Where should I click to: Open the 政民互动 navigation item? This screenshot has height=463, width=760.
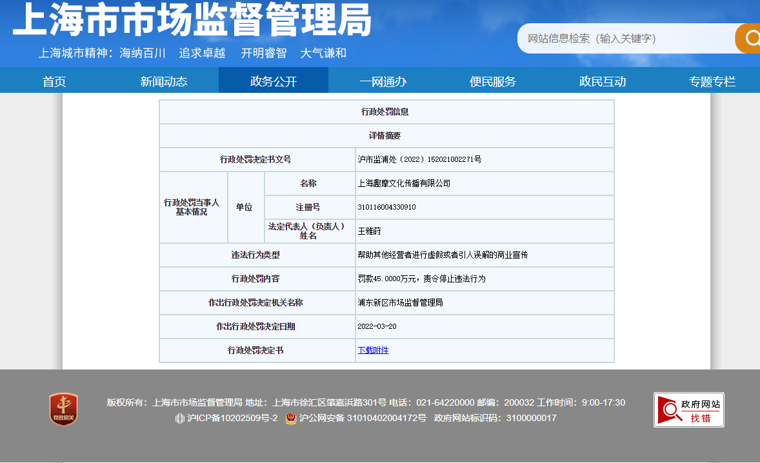pos(603,81)
